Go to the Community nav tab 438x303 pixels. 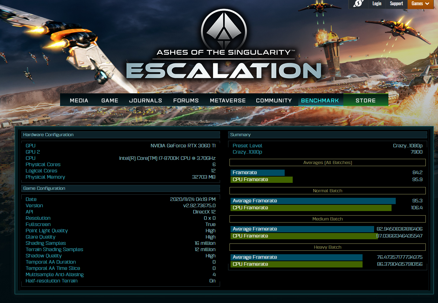(274, 100)
